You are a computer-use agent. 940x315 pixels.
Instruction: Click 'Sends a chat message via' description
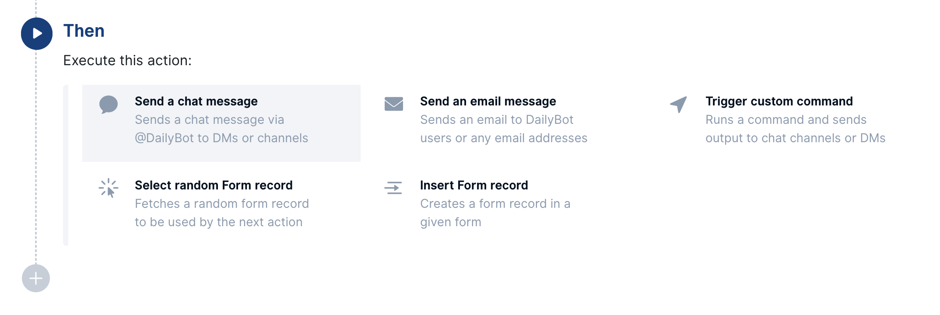click(210, 120)
